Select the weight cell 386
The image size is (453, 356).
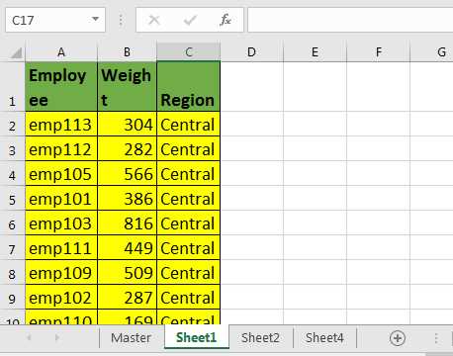tap(128, 199)
